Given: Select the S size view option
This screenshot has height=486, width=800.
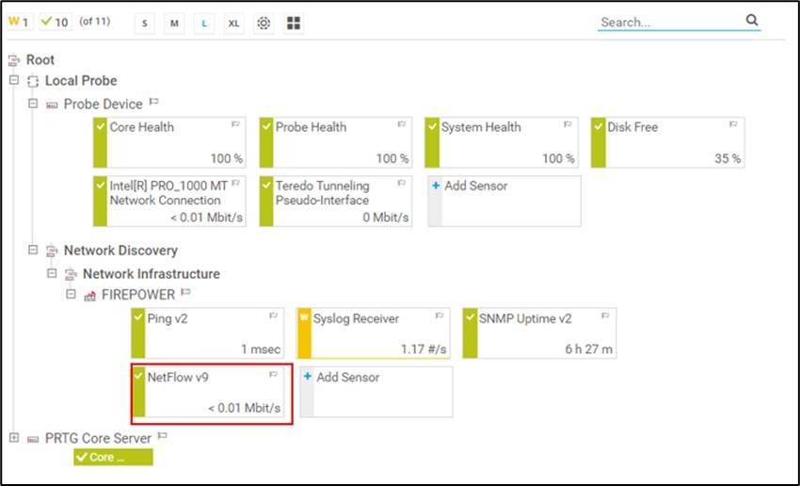Looking at the screenshot, I should pos(144,23).
